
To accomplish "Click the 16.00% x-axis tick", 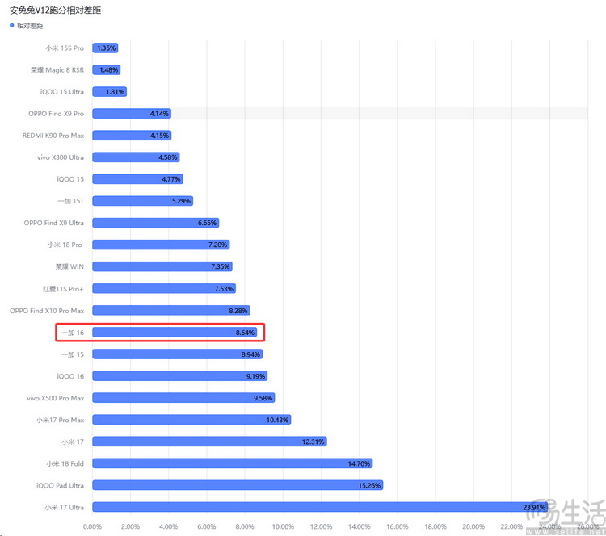I will coord(398,527).
